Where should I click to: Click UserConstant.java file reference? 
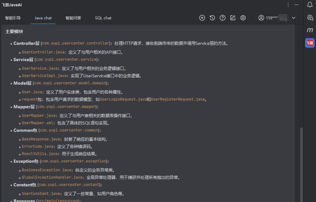pos(41,194)
